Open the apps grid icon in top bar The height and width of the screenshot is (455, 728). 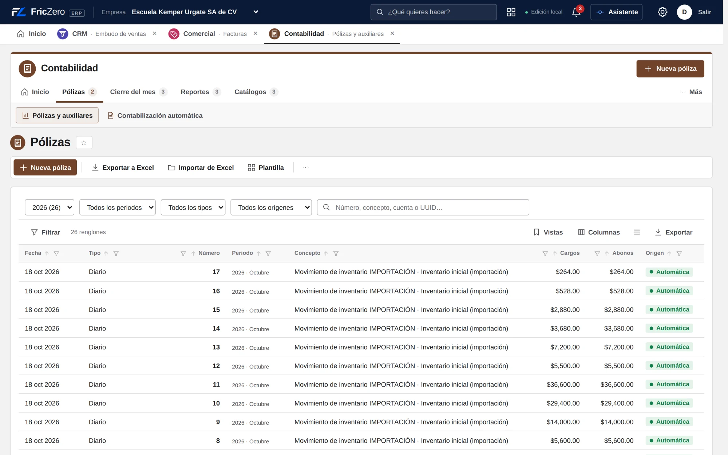coord(511,12)
